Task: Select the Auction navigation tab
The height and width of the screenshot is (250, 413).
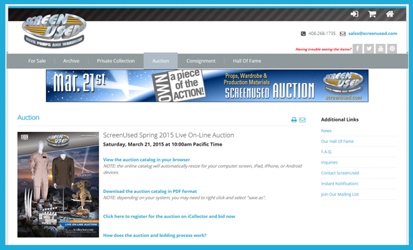Action: (160, 60)
